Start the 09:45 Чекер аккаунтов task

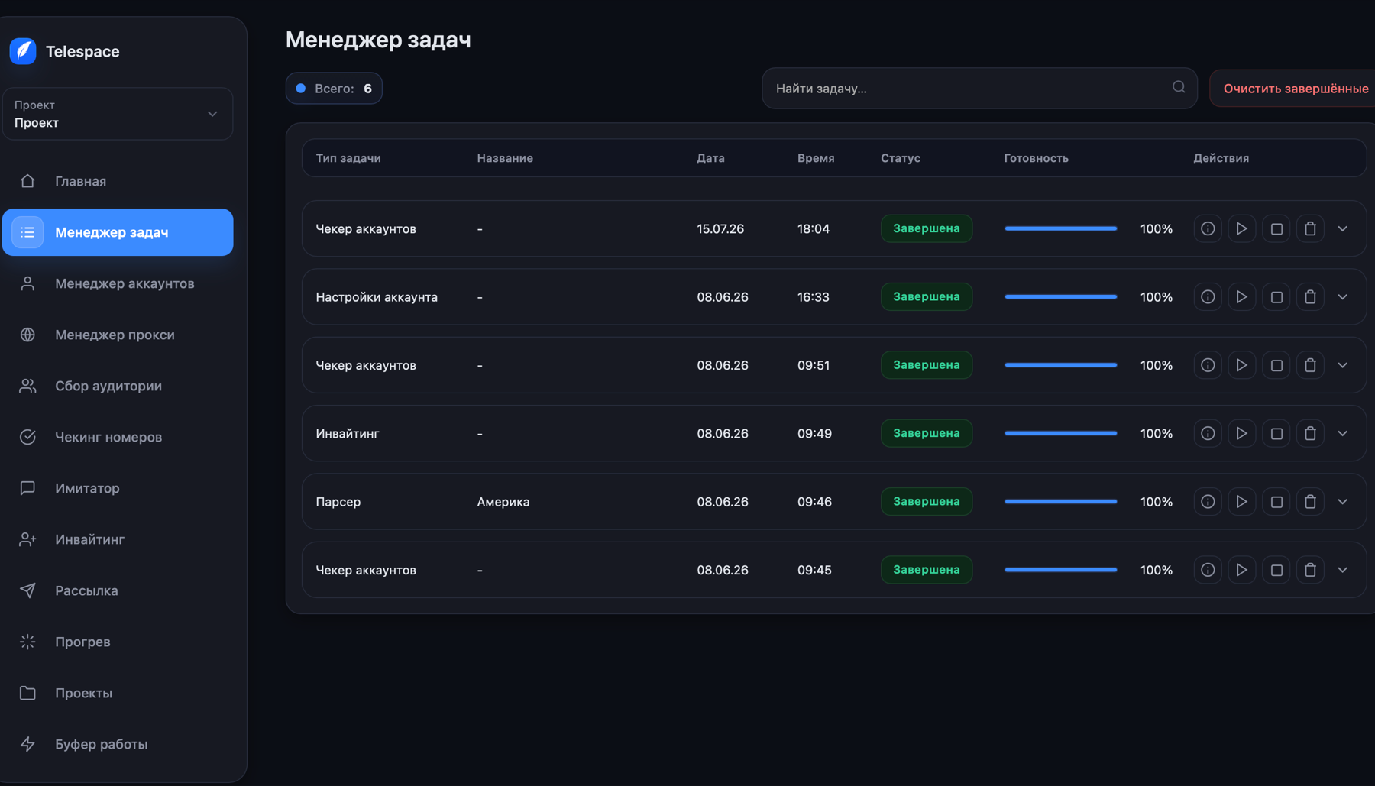[x=1242, y=570]
